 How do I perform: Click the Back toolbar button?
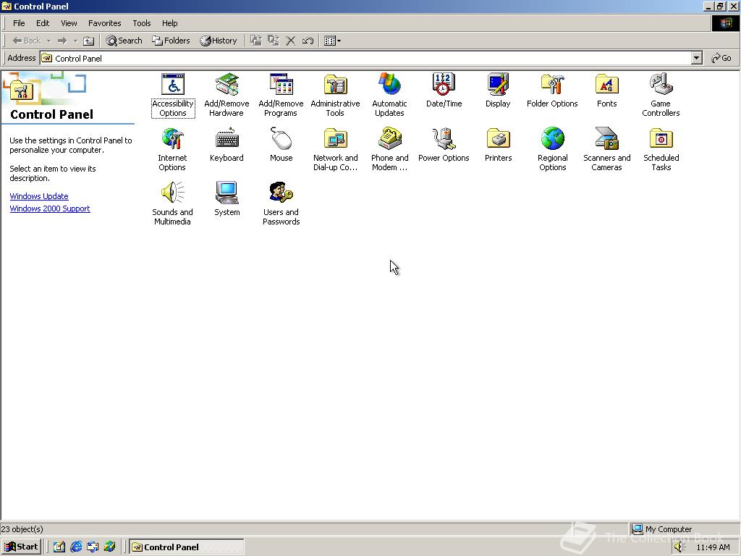pyautogui.click(x=27, y=41)
